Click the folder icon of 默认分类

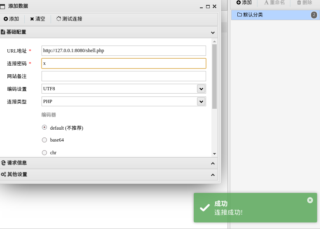[x=239, y=15]
